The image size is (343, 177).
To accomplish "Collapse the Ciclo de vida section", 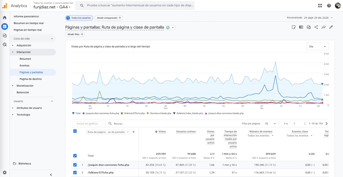I will click(x=52, y=38).
